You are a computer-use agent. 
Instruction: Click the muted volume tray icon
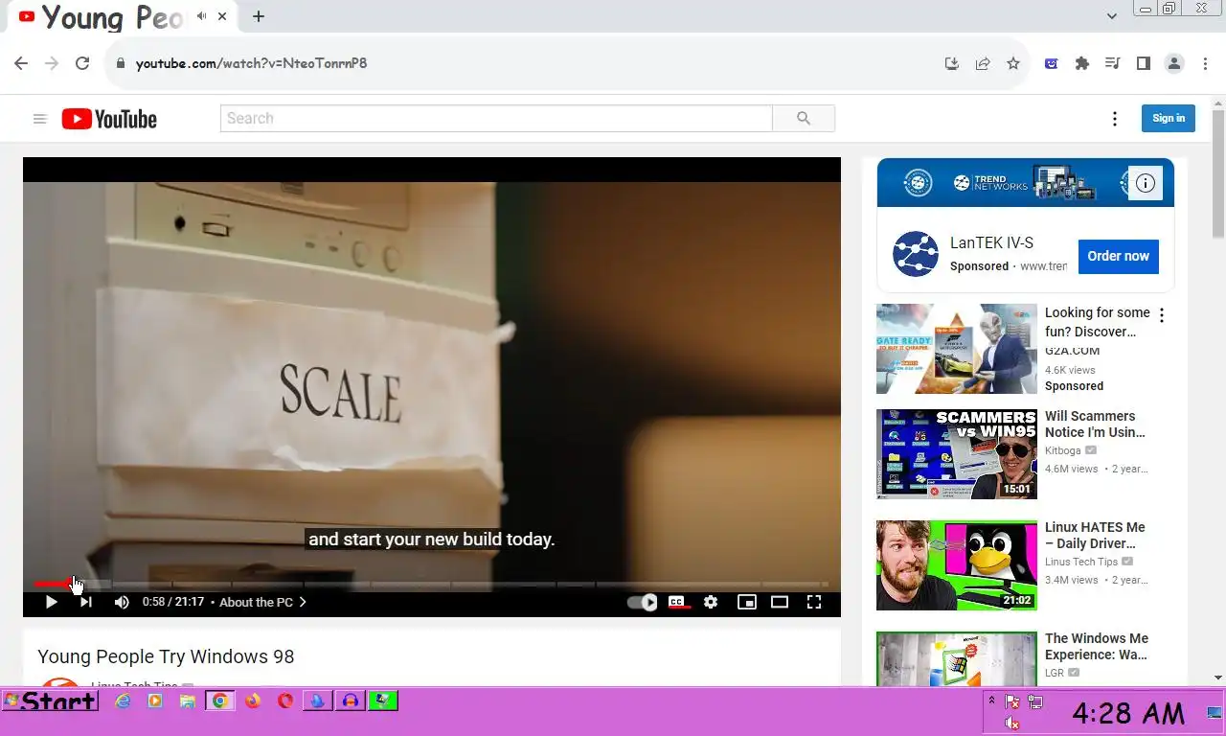pyautogui.click(x=1012, y=724)
